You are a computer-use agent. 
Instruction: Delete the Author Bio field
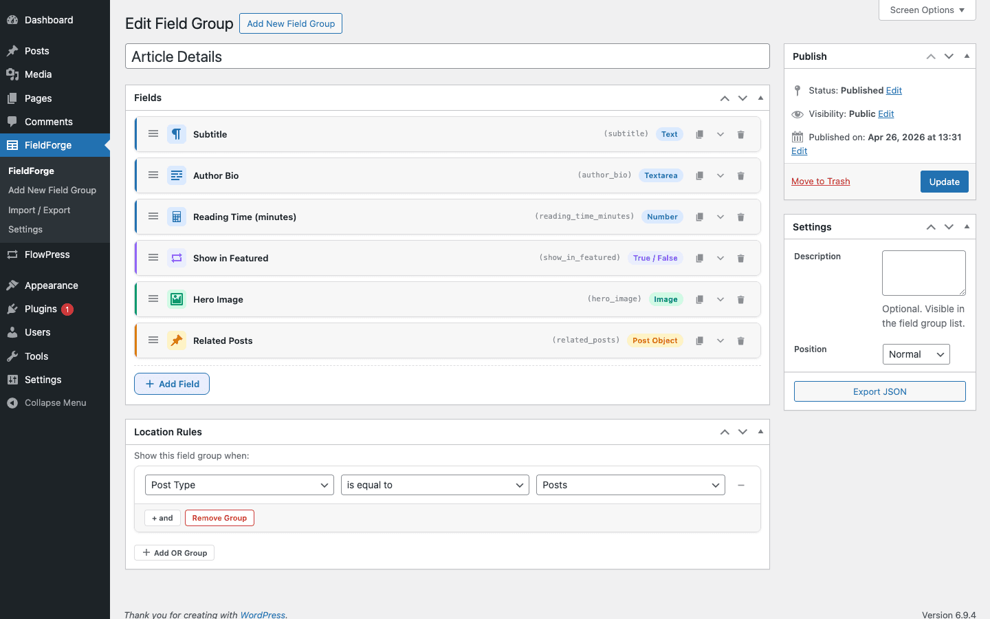pos(740,175)
